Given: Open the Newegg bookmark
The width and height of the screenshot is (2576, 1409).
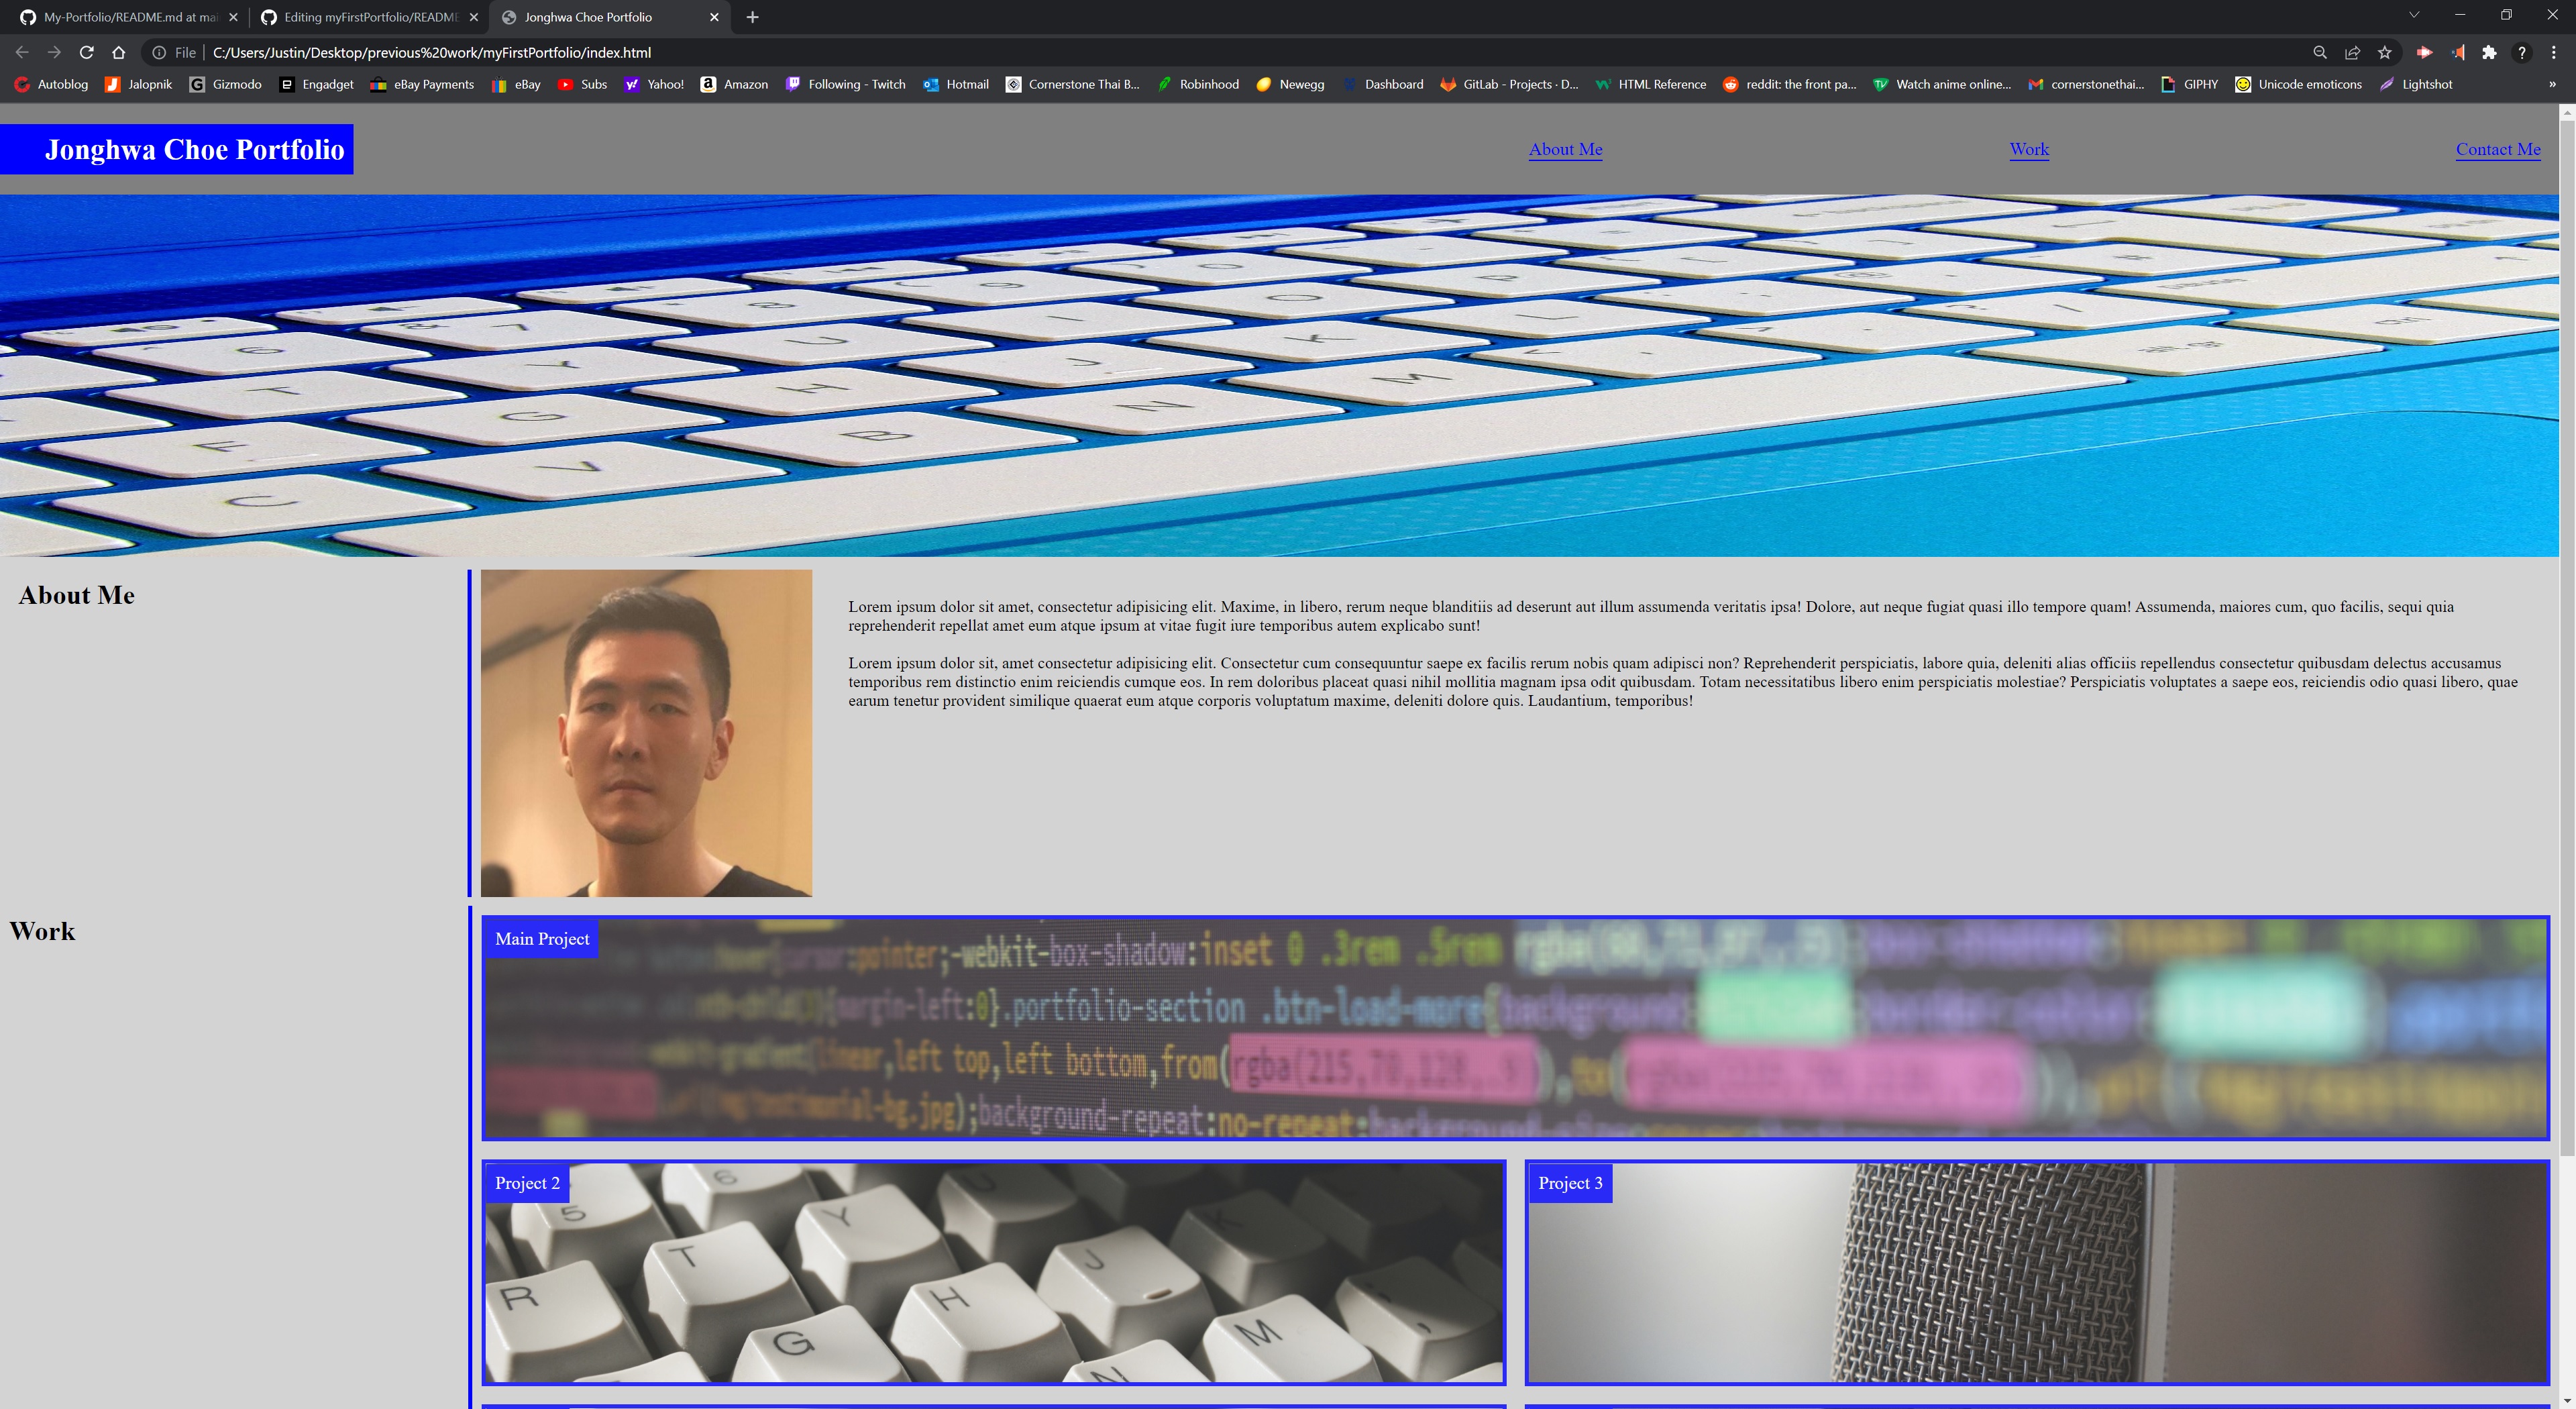Looking at the screenshot, I should click(x=1290, y=84).
